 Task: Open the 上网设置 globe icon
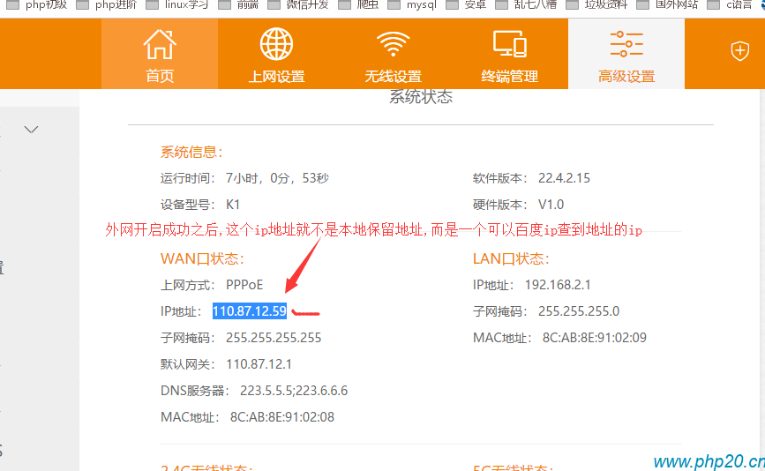coord(276,44)
